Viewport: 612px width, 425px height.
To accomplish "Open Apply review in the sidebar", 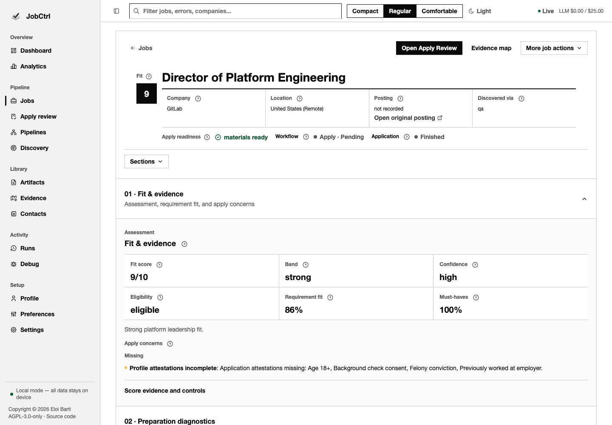I will 50,116.
